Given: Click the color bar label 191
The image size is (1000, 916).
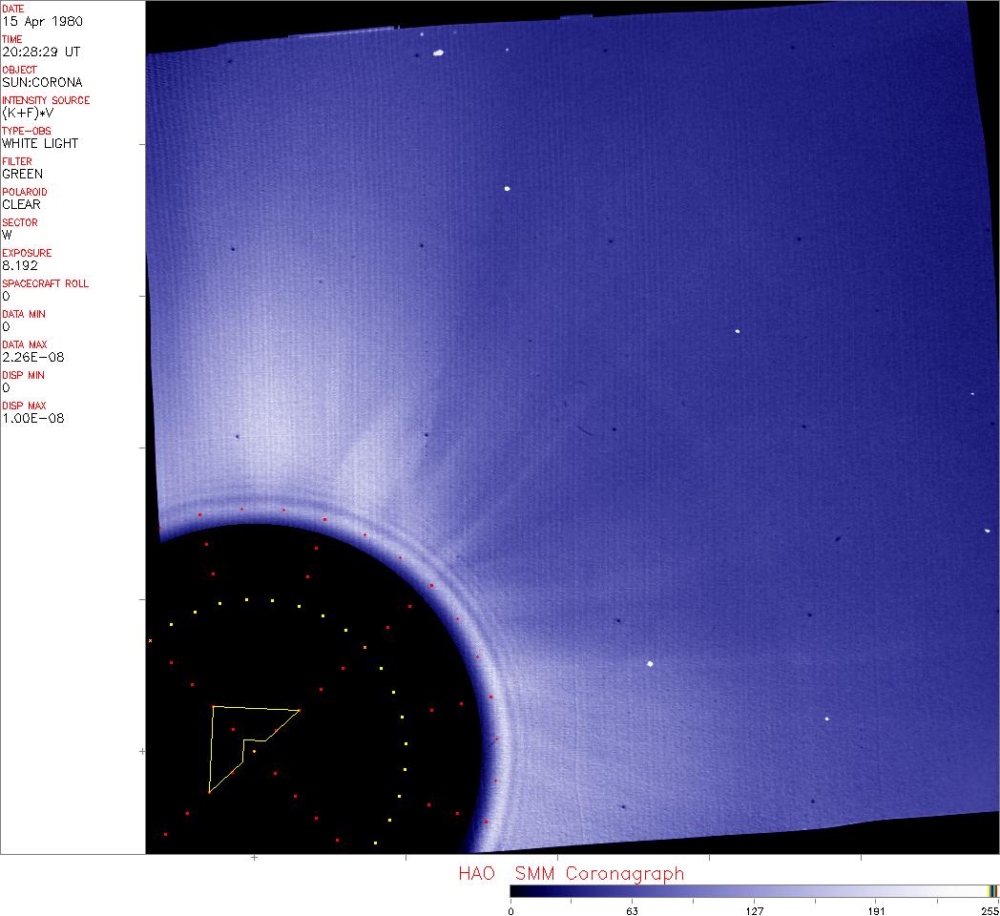Looking at the screenshot, I should (x=876, y=911).
